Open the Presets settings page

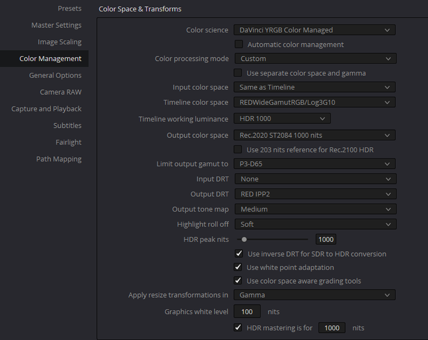pos(69,8)
